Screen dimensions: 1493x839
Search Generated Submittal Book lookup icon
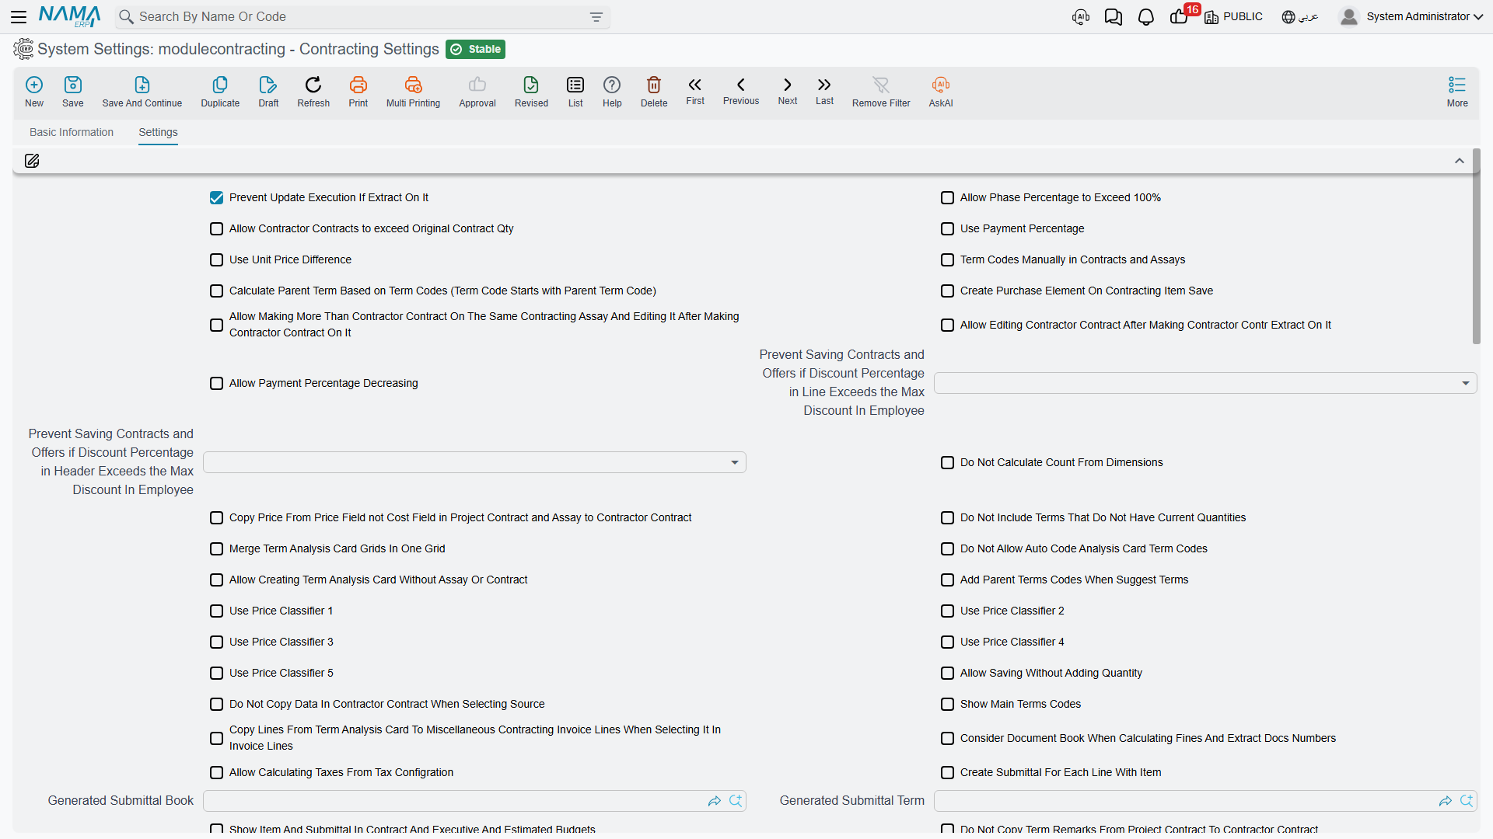coord(736,801)
